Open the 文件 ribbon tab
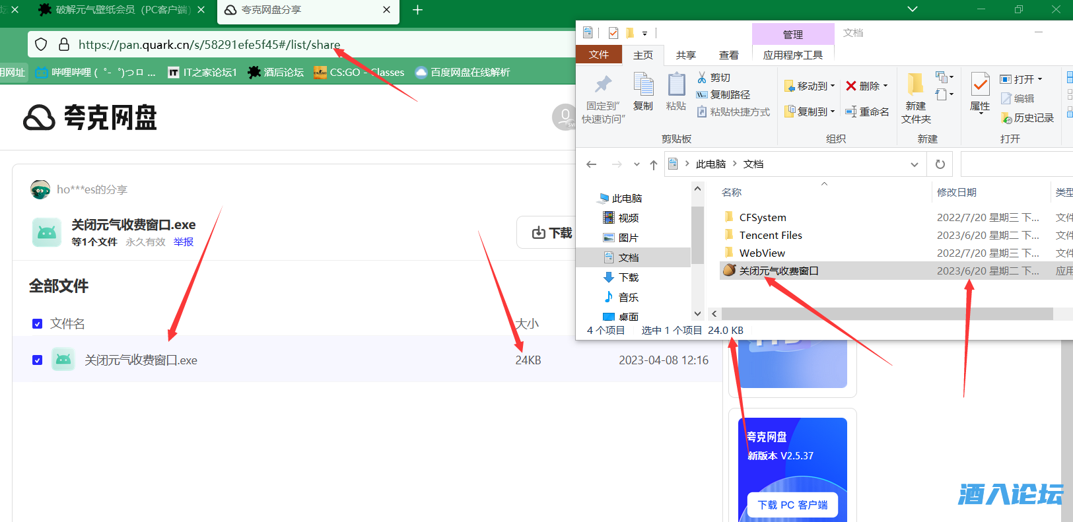 coord(599,55)
